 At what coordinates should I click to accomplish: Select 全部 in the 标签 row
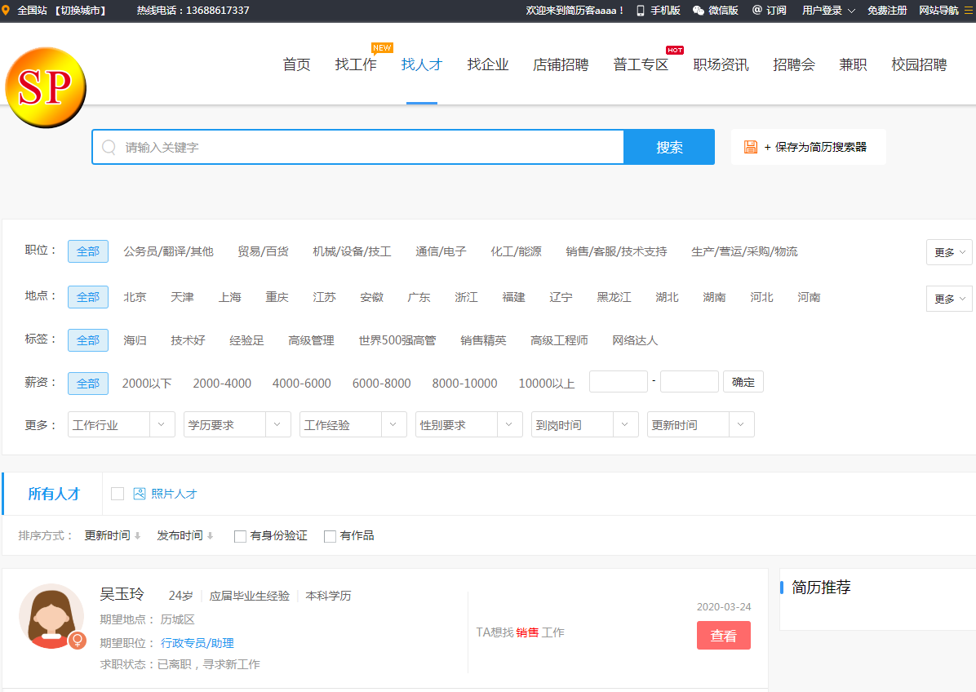[x=88, y=340]
